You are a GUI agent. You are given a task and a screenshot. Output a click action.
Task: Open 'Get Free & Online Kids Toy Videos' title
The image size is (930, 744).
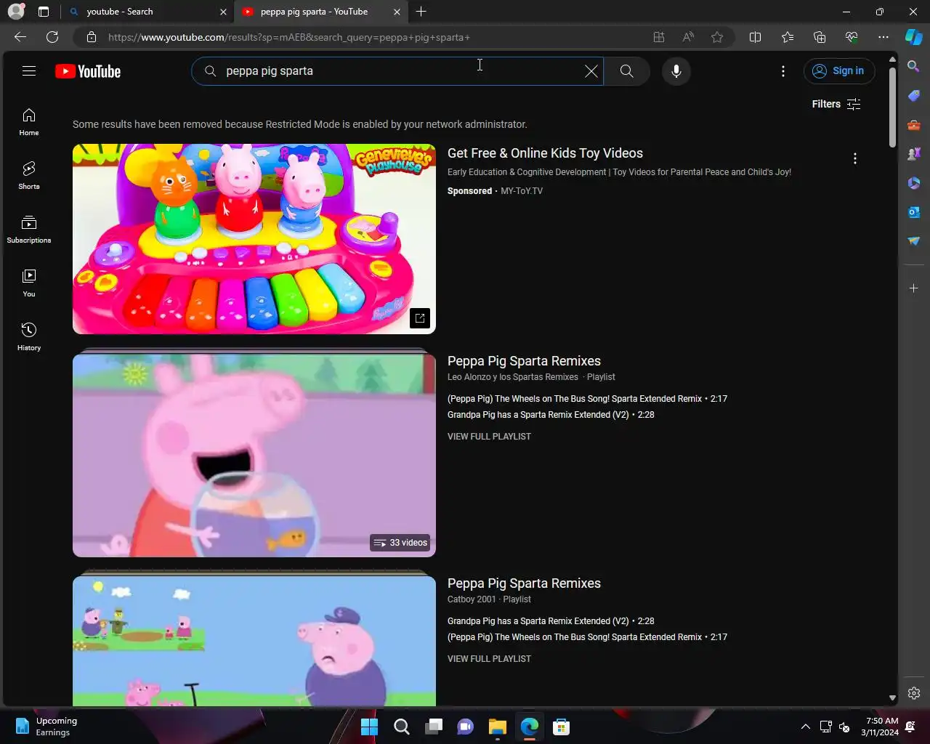click(545, 153)
